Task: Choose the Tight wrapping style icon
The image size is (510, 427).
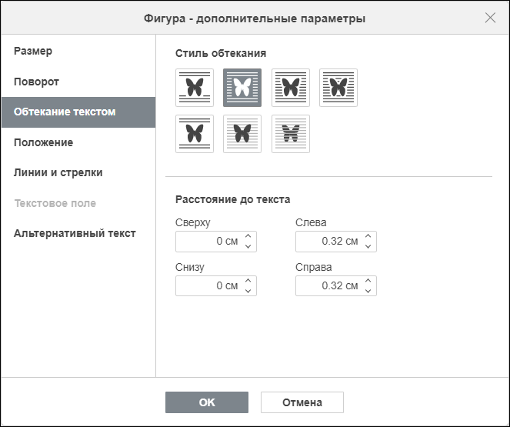Action: point(291,88)
